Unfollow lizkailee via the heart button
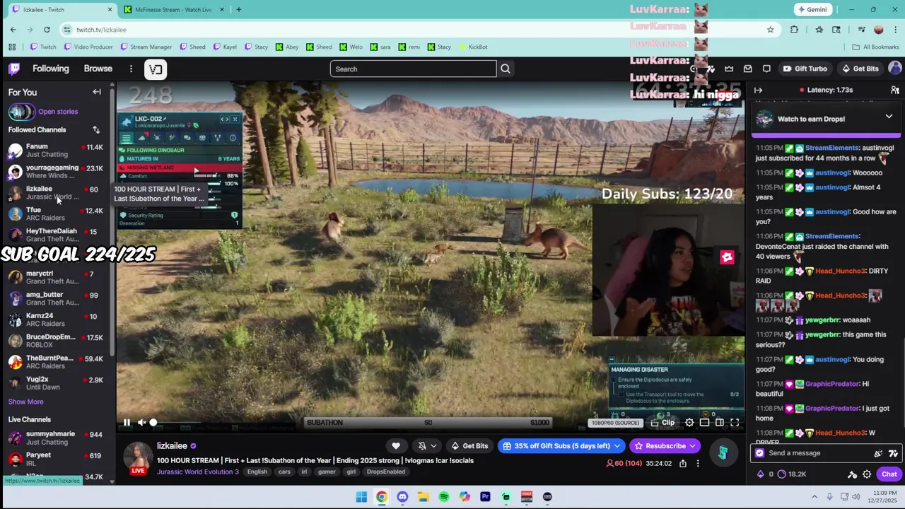This screenshot has width=905, height=509. 396,446
